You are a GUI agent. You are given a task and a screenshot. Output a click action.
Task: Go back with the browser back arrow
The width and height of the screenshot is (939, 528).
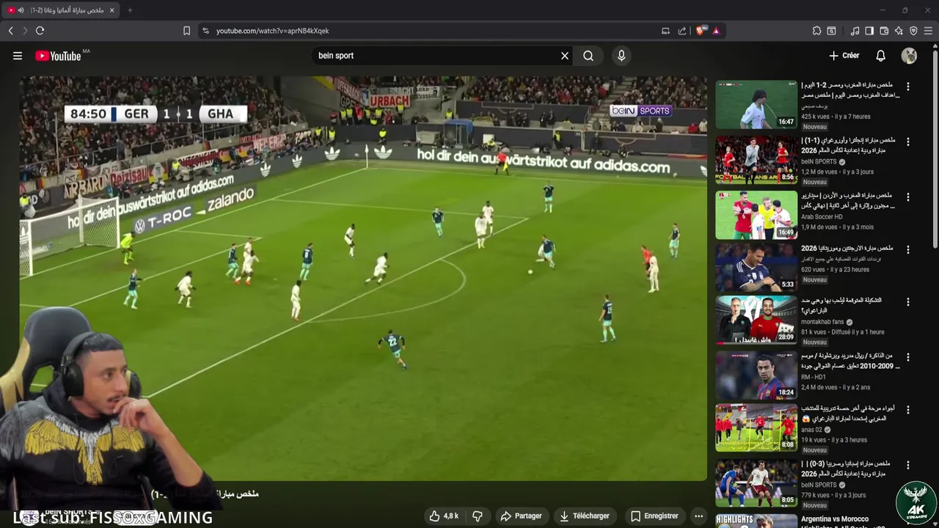pos(10,31)
